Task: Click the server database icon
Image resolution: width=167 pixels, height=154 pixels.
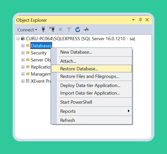Action: coord(23,38)
